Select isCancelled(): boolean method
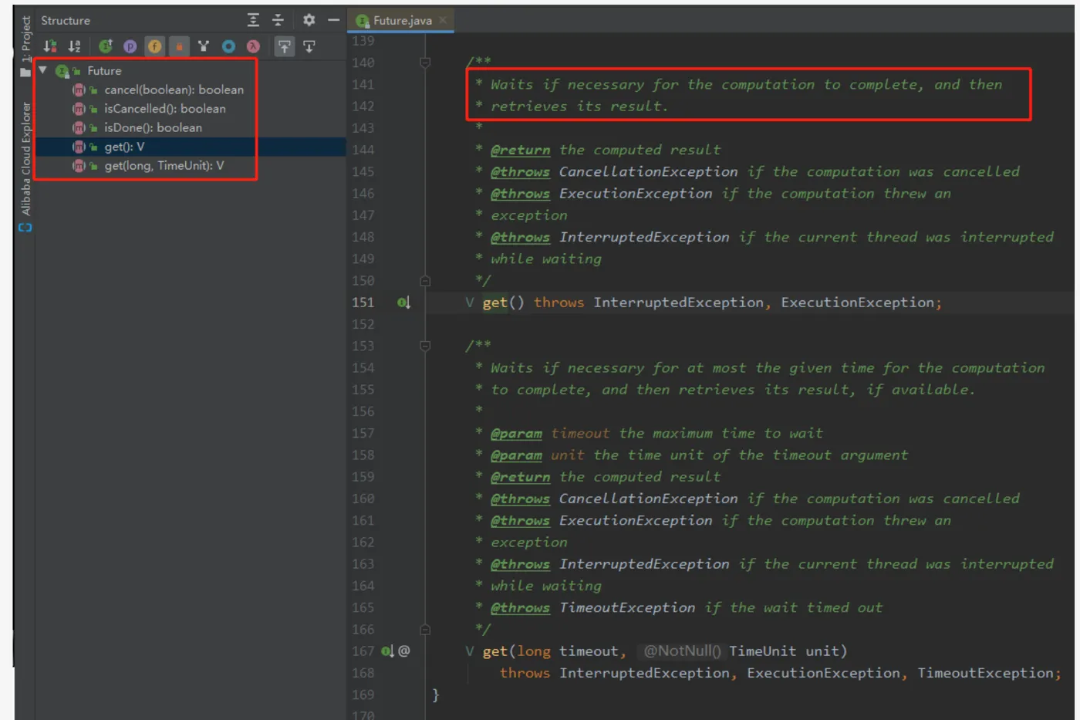Image resolution: width=1080 pixels, height=720 pixels. coord(165,109)
